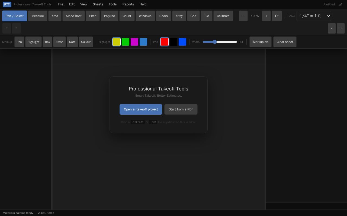Enable the markup Callout tool
The width and height of the screenshot is (347, 216).
point(86,42)
